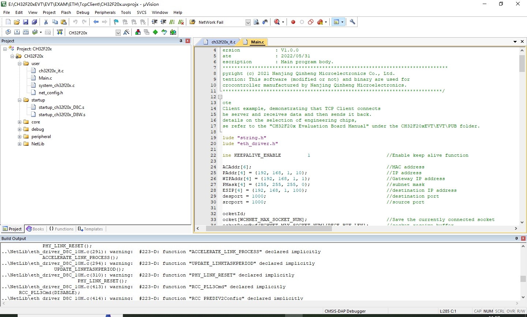527x317 pixels.
Task: Open Manage Run-Time Environment green diamond icon
Action: pyautogui.click(x=156, y=32)
